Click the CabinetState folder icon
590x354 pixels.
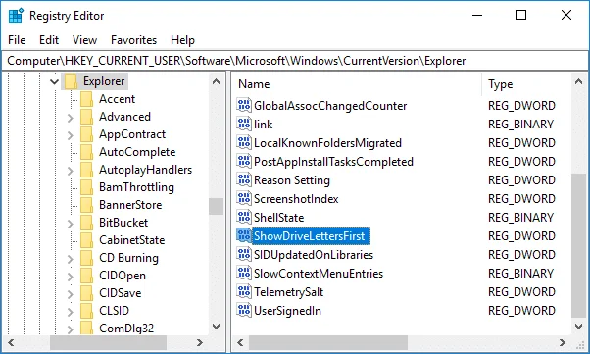click(86, 240)
